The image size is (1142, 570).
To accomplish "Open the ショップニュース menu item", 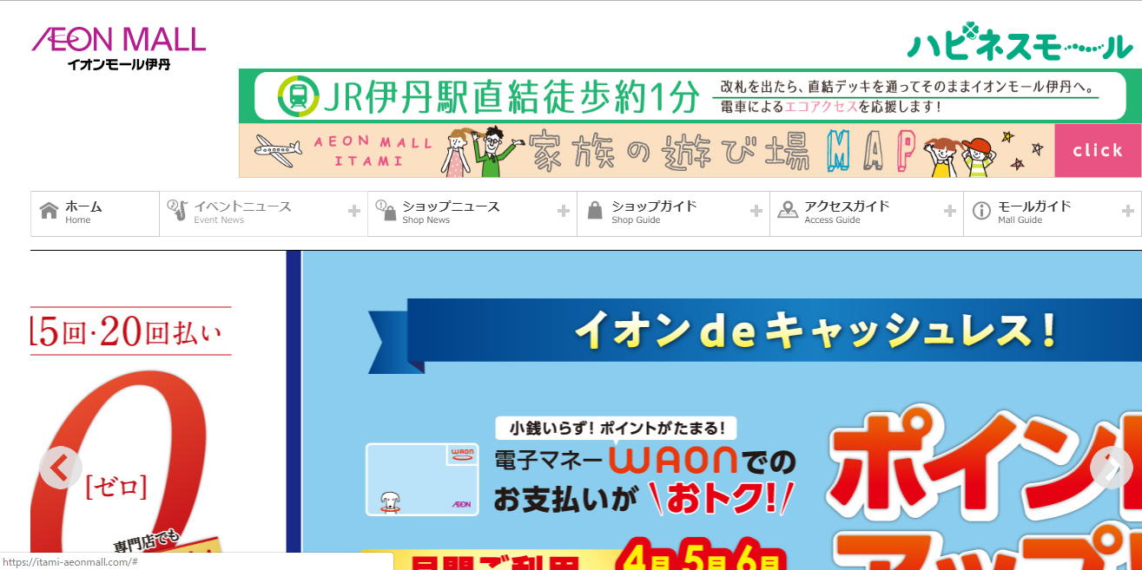I will [472, 213].
